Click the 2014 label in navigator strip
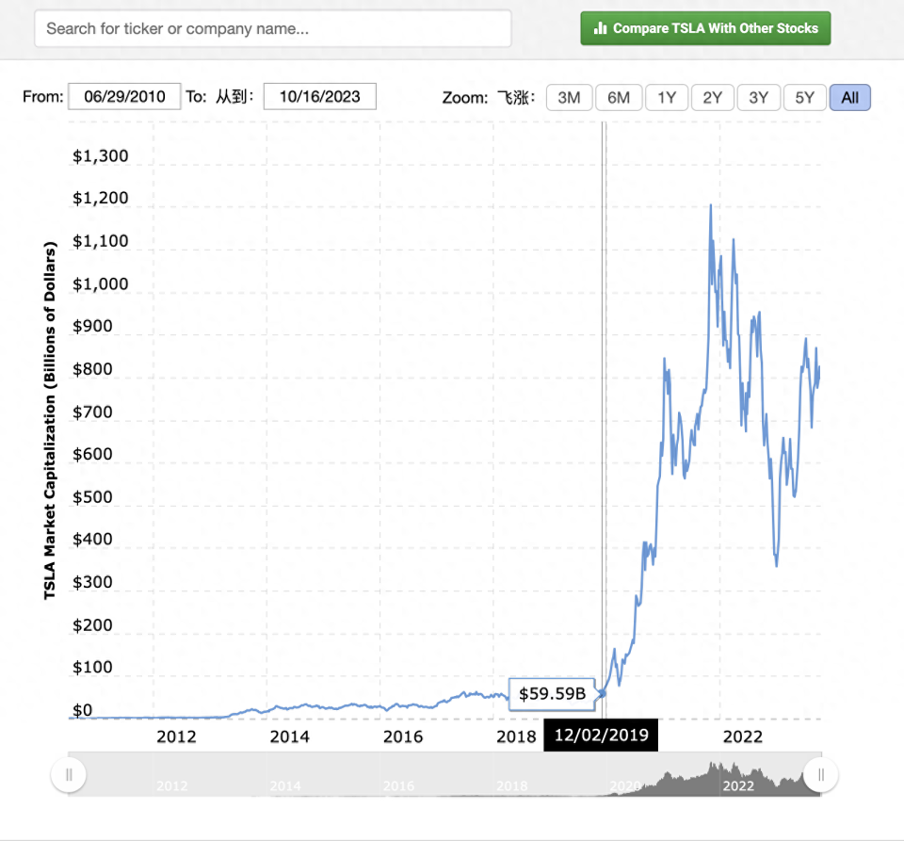The height and width of the screenshot is (841, 904). click(285, 786)
